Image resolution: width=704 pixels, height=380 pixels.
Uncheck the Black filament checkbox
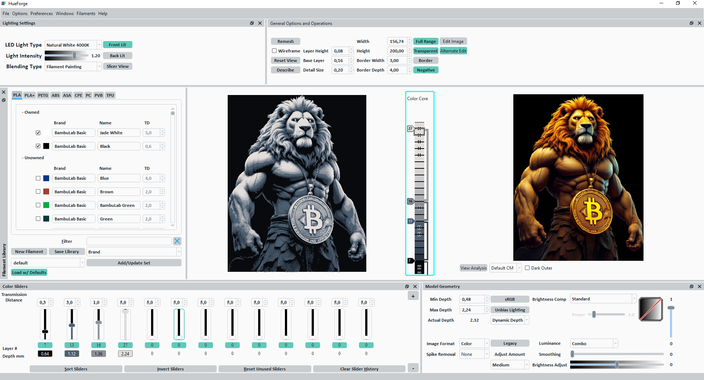(38, 146)
